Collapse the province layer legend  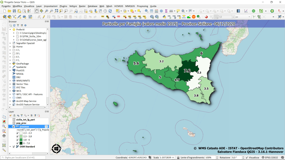pyautogui.click(x=10, y=126)
